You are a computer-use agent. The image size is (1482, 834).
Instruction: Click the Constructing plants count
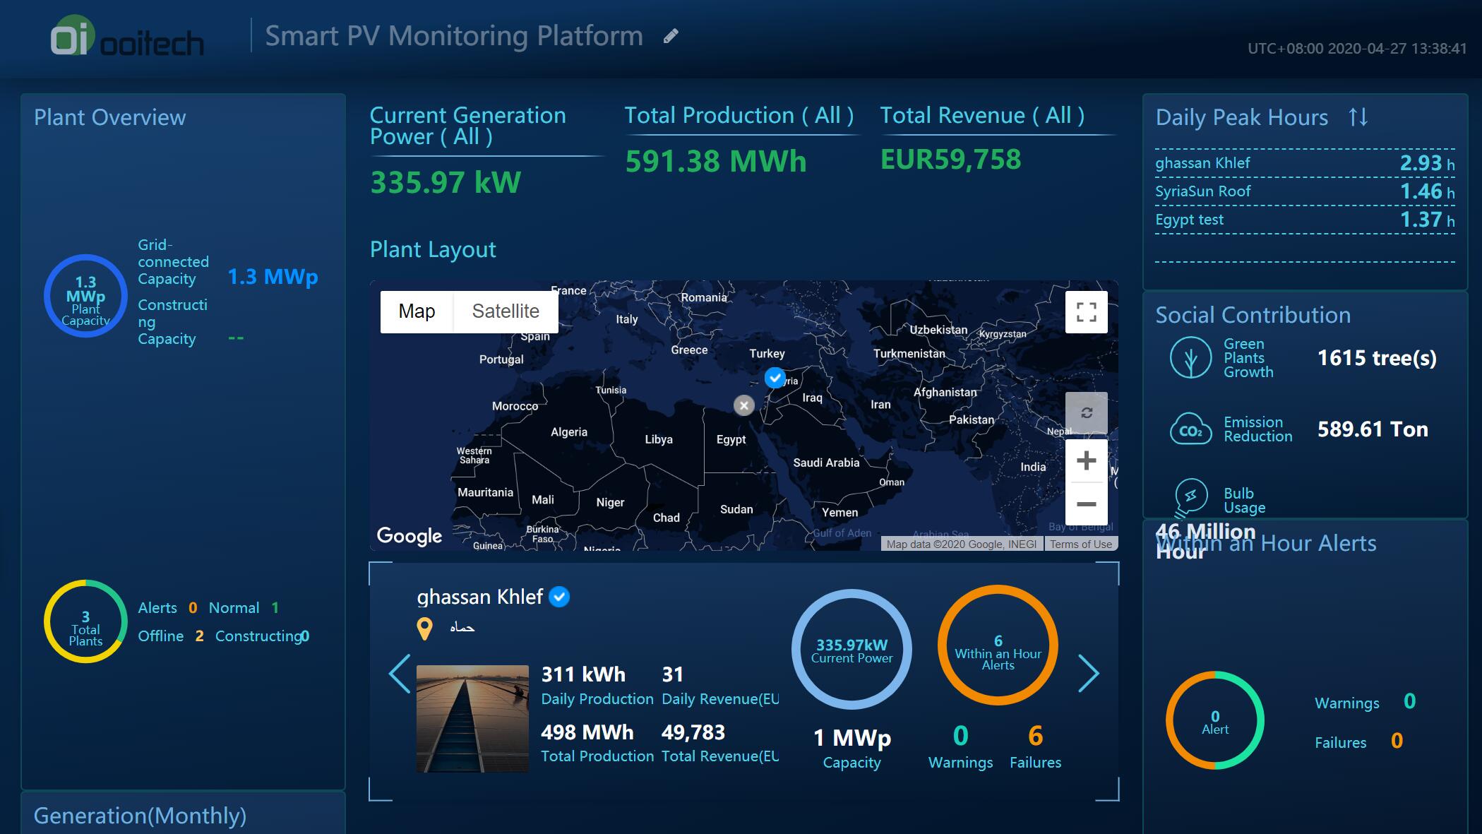tap(305, 636)
